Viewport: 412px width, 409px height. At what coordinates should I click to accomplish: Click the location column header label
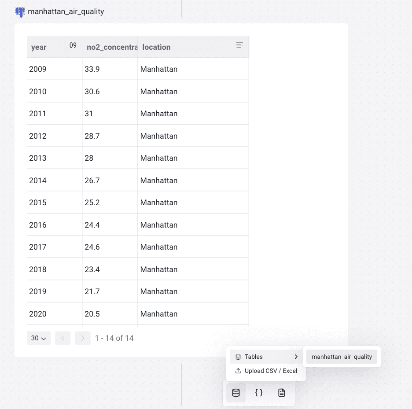156,47
